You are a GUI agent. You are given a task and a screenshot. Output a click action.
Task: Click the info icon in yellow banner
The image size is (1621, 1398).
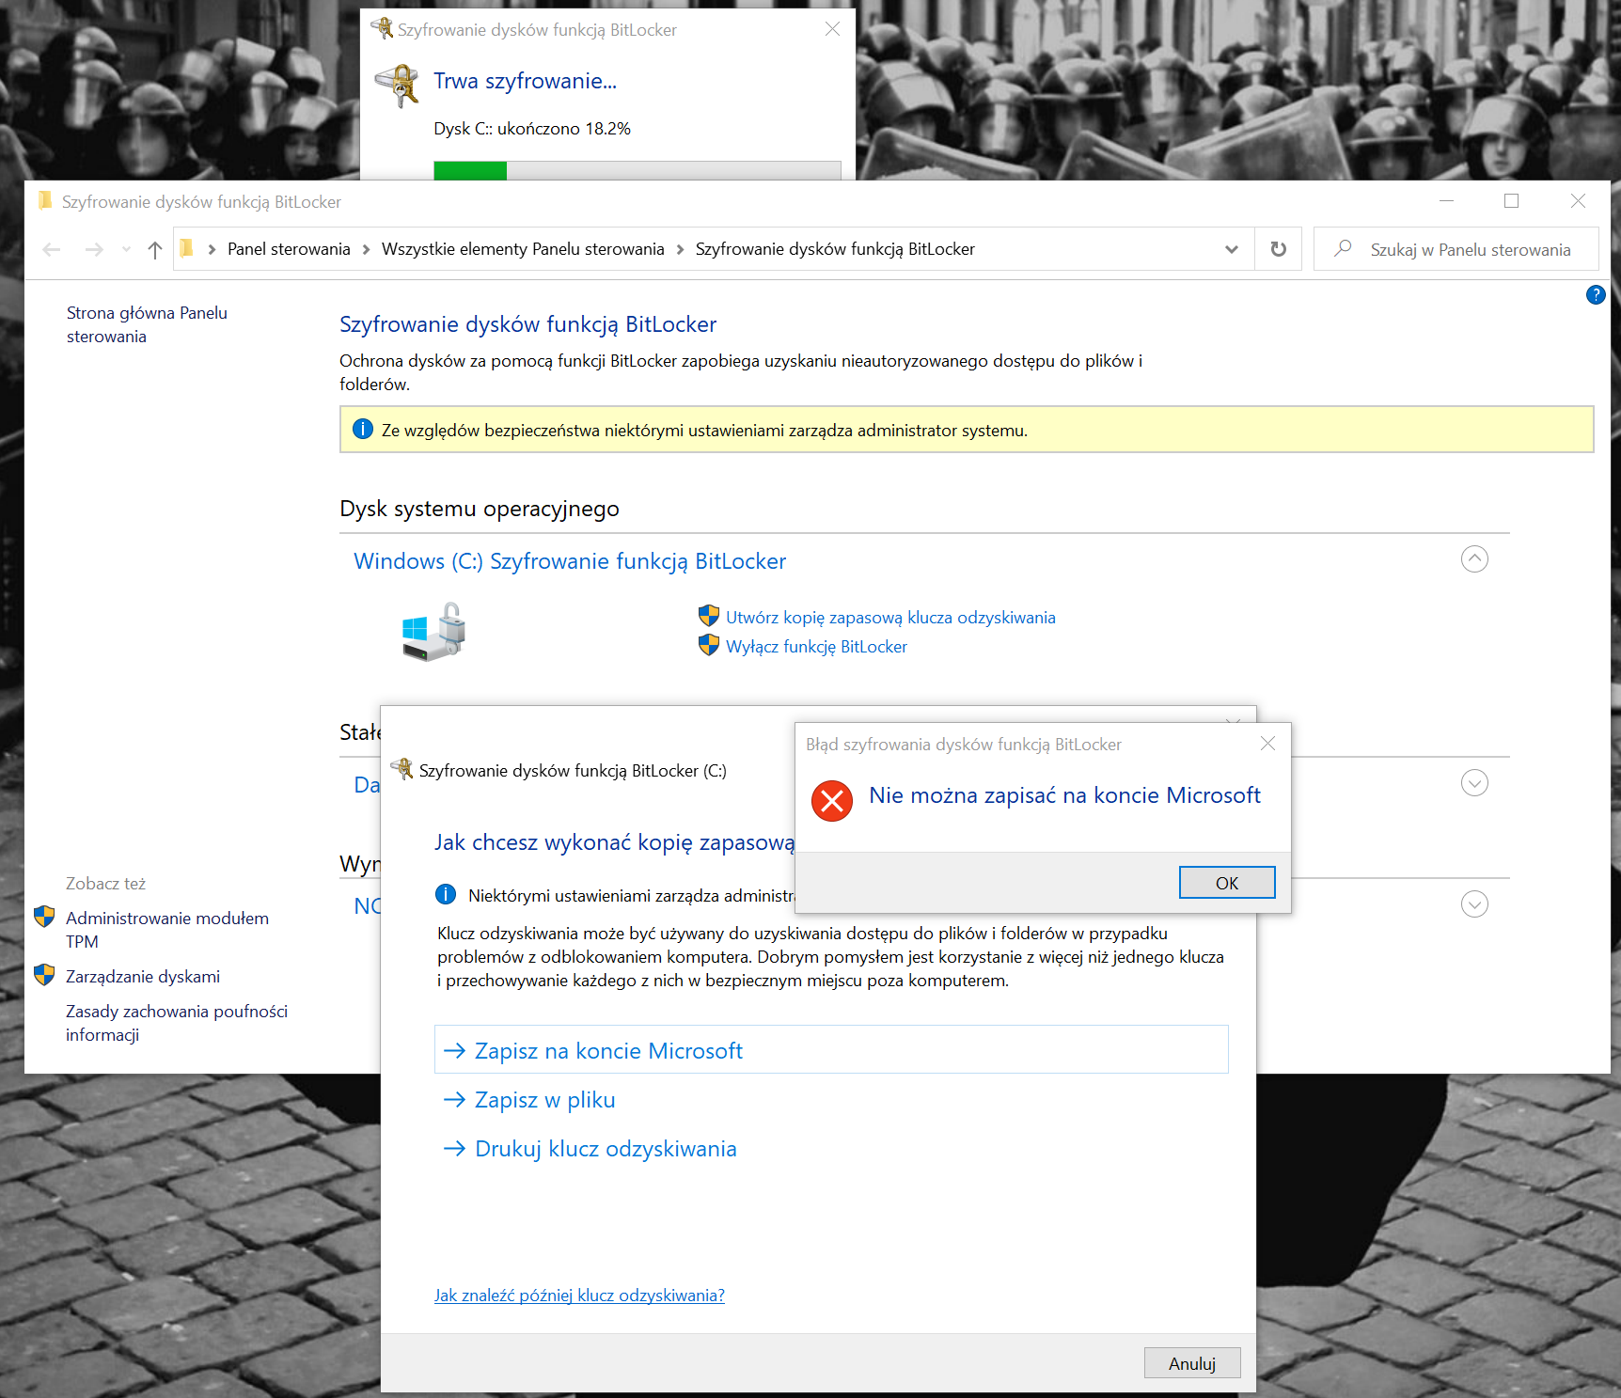(x=362, y=430)
